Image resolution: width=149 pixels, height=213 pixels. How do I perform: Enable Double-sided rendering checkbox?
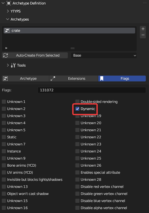click(x=77, y=102)
